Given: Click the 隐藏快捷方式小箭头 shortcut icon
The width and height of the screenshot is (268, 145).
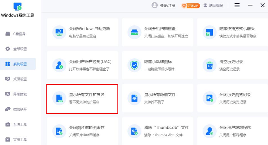Looking at the screenshot, I should [210, 32].
